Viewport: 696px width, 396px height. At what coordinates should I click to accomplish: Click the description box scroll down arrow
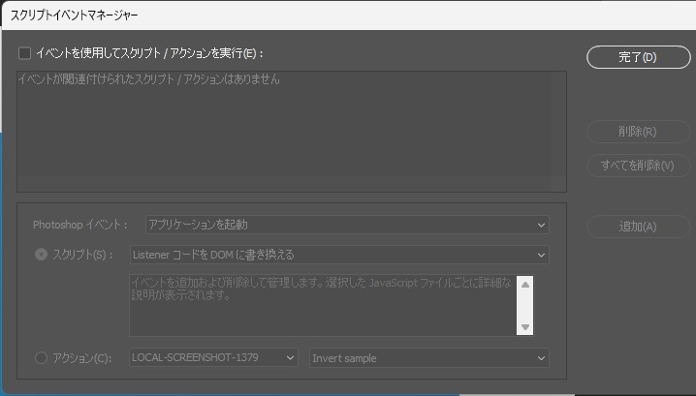click(x=525, y=327)
